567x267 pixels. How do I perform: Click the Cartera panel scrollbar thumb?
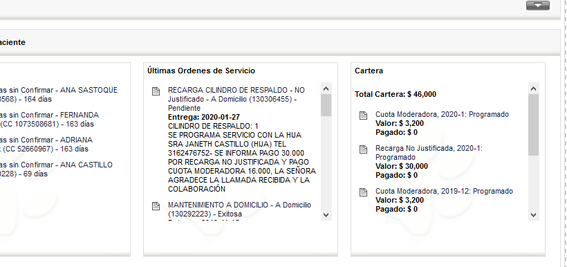coord(534,125)
